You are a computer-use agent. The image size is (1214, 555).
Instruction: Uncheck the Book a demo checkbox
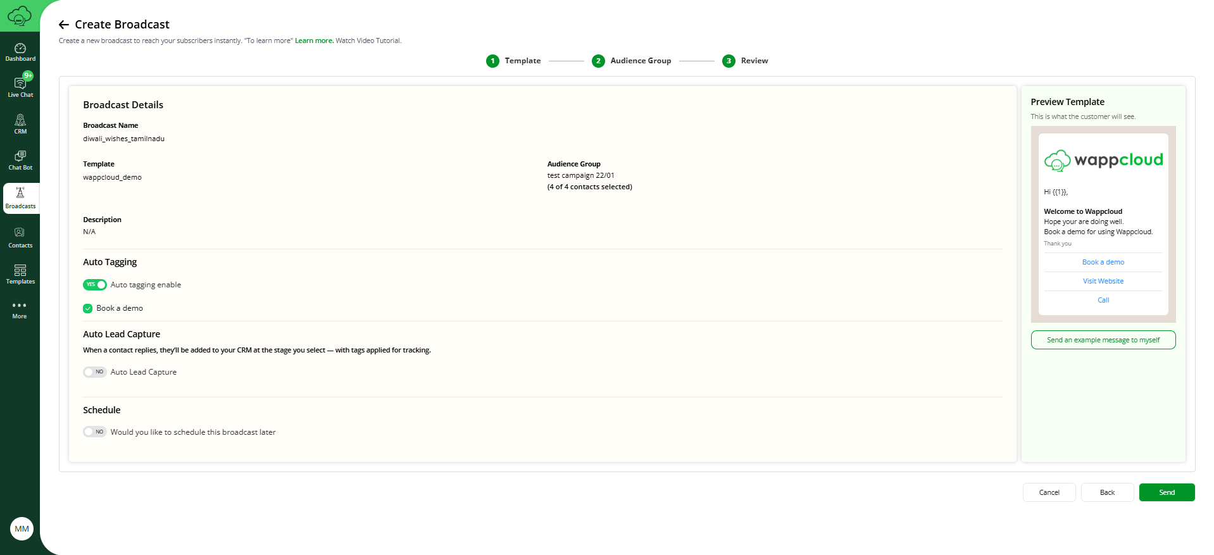click(x=88, y=309)
